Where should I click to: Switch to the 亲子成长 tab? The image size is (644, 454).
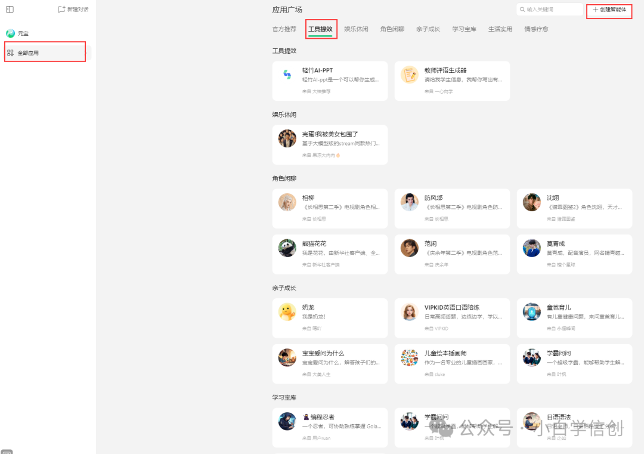click(428, 29)
